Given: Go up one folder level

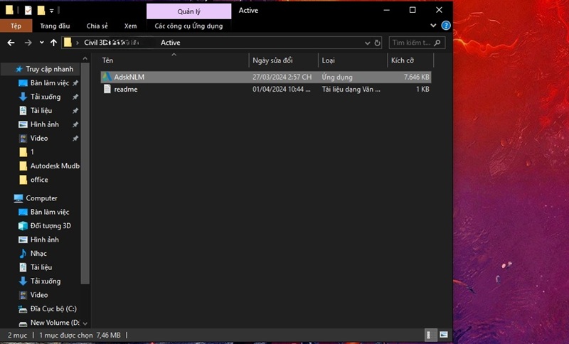Looking at the screenshot, I should (x=53, y=43).
